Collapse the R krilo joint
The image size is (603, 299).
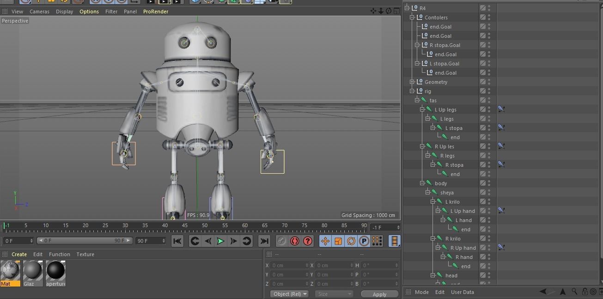click(x=433, y=238)
